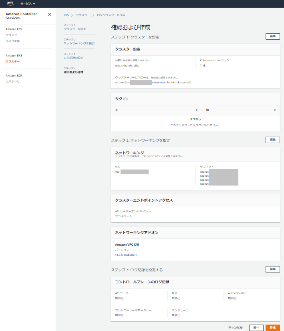This screenshot has width=284, height=331.
Task: Click Amazon ECS sidebar heading
Action: tap(14, 29)
